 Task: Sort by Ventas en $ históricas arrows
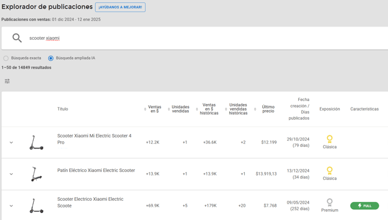[x=197, y=109]
